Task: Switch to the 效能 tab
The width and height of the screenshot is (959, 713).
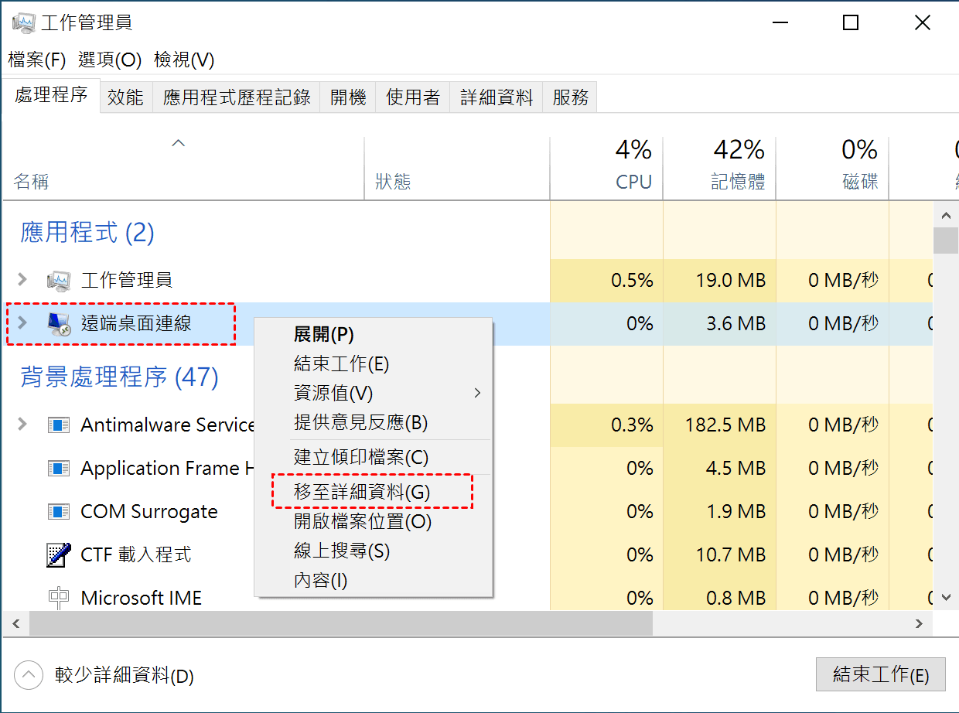Action: (125, 97)
